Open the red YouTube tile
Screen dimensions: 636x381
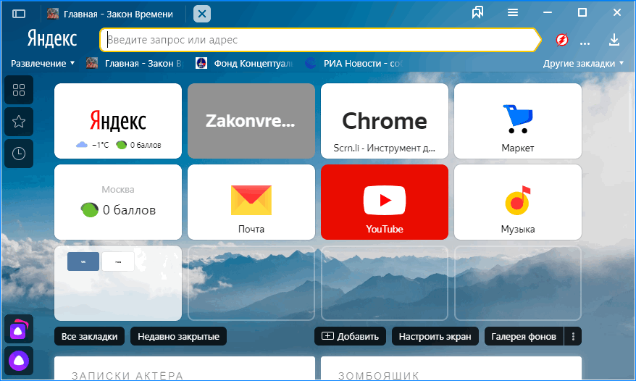(385, 202)
